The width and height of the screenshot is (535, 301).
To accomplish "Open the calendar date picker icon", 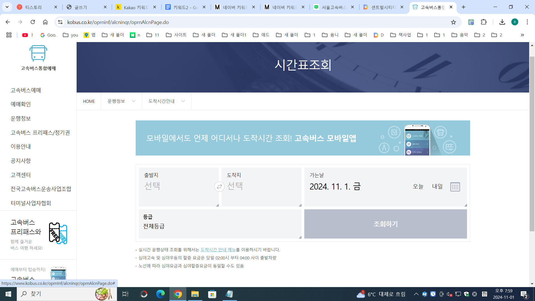I will click(455, 187).
